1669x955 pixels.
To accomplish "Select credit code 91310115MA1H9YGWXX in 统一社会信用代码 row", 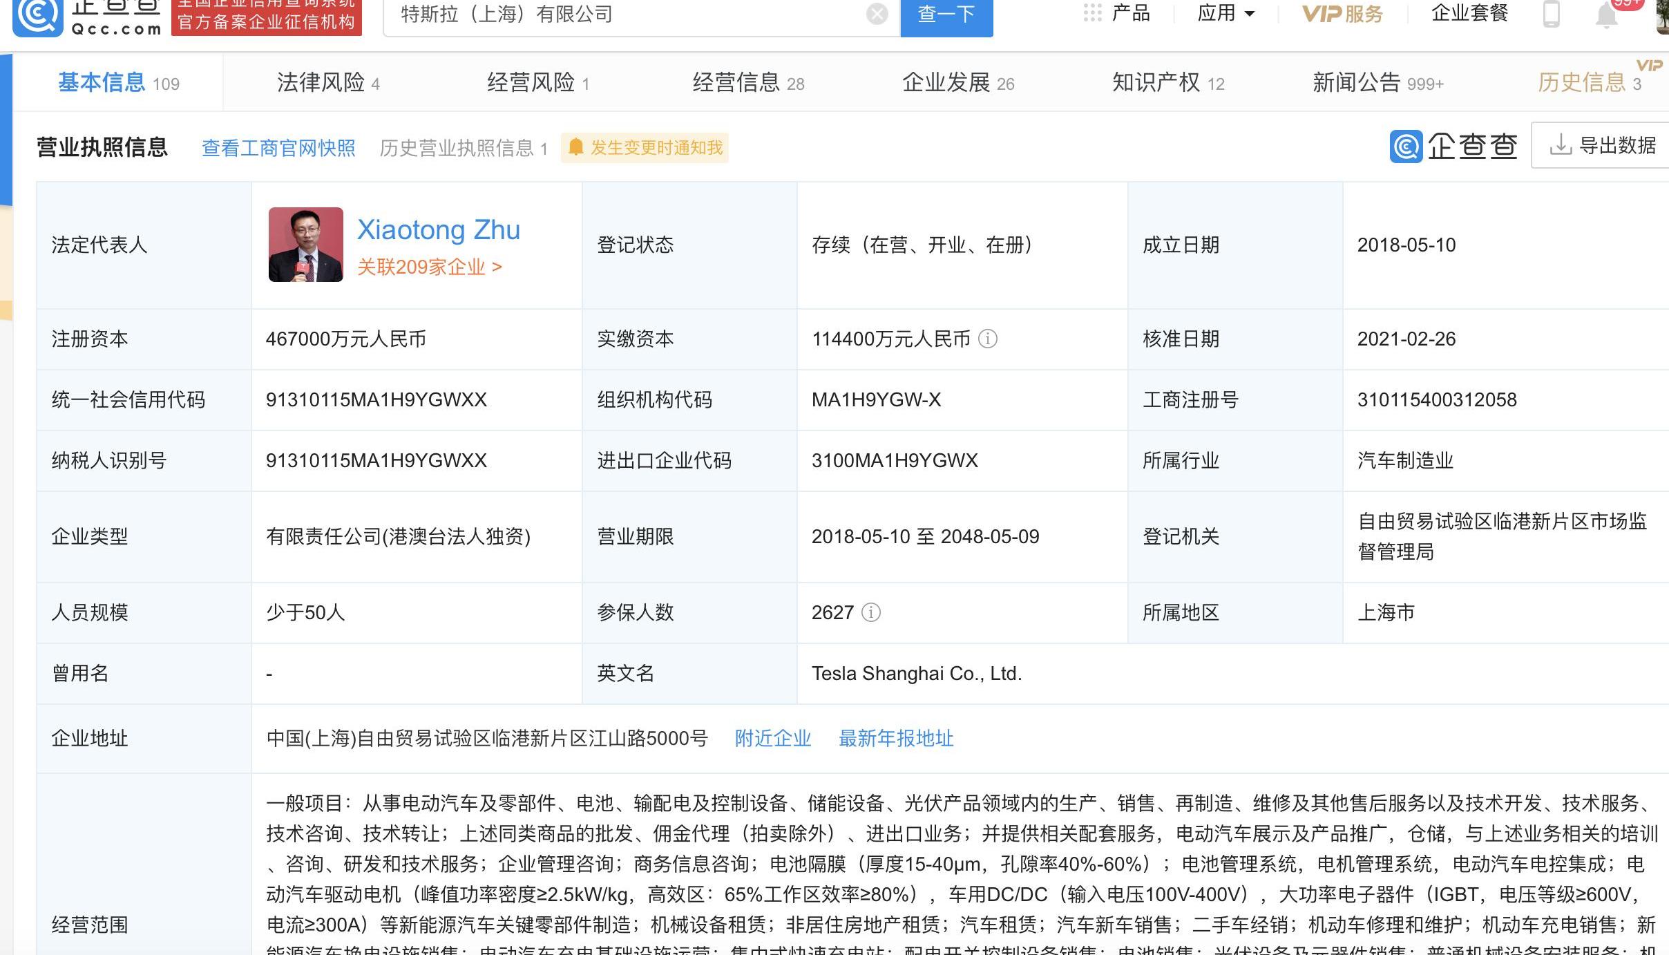I will point(376,400).
